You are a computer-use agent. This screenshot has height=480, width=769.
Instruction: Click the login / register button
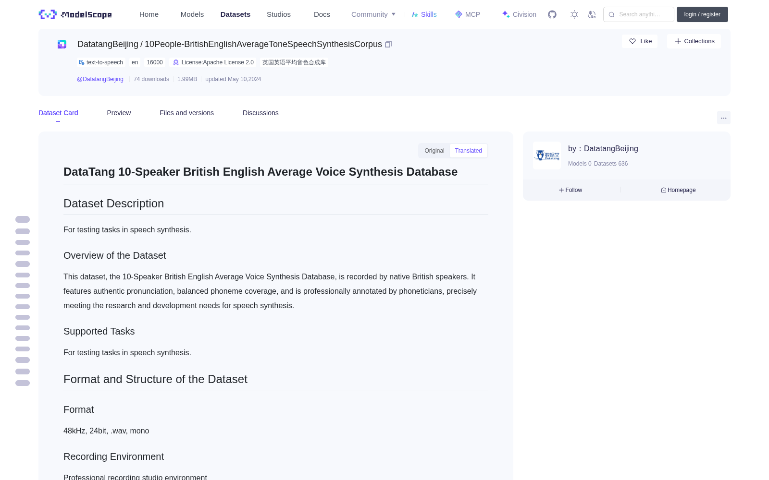coord(702,14)
